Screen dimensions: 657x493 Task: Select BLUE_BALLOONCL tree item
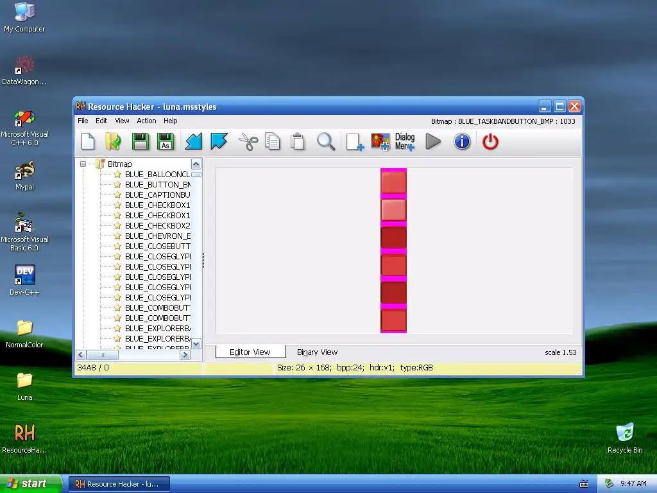point(157,175)
